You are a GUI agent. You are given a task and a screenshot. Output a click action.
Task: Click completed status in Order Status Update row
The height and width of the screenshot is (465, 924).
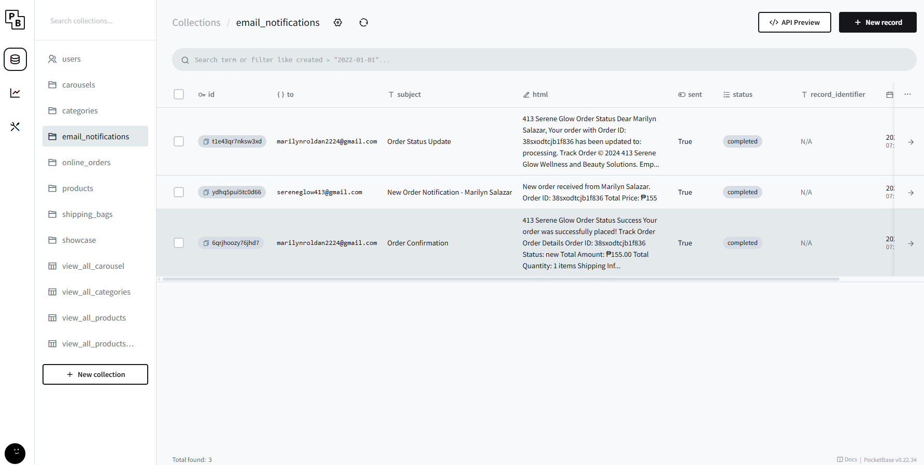[743, 141]
